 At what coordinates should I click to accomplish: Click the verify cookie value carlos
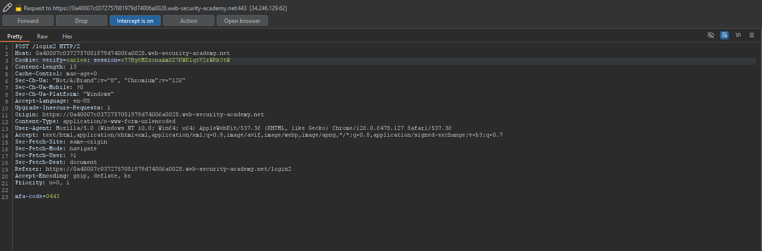(76, 60)
